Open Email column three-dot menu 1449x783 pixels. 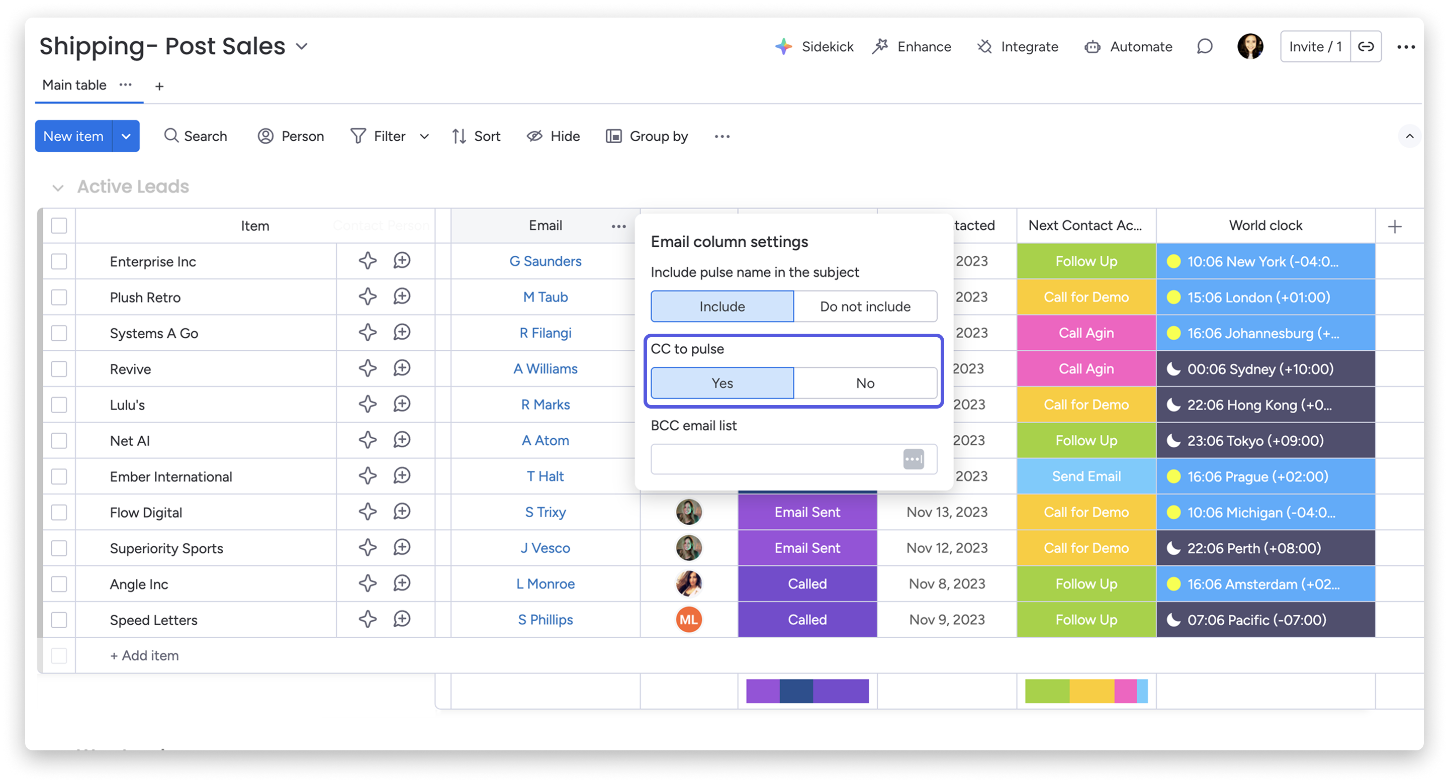pos(618,227)
